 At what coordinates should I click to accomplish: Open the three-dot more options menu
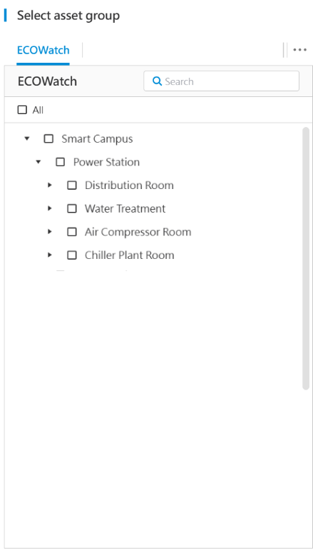coord(299,50)
